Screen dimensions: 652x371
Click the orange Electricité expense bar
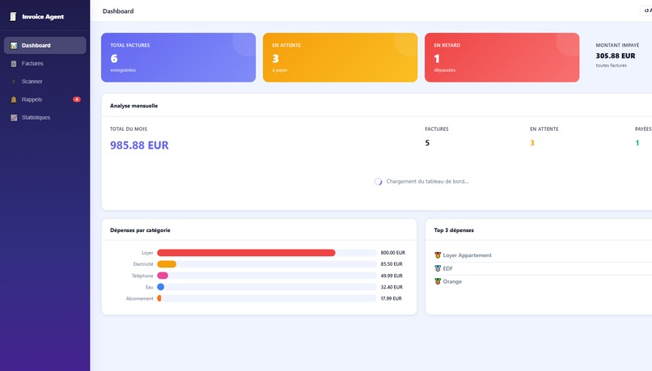[167, 264]
